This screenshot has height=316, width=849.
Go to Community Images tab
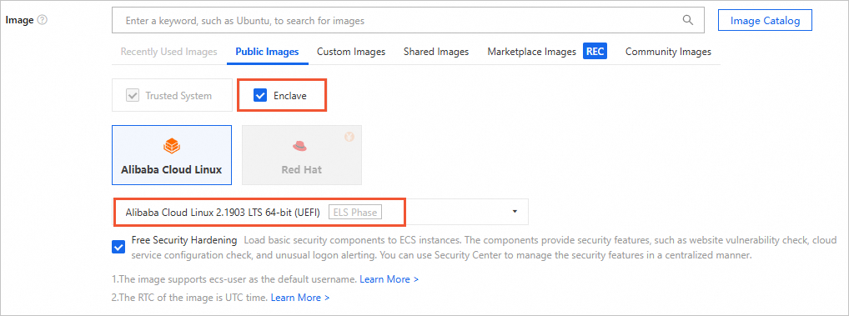coord(668,52)
